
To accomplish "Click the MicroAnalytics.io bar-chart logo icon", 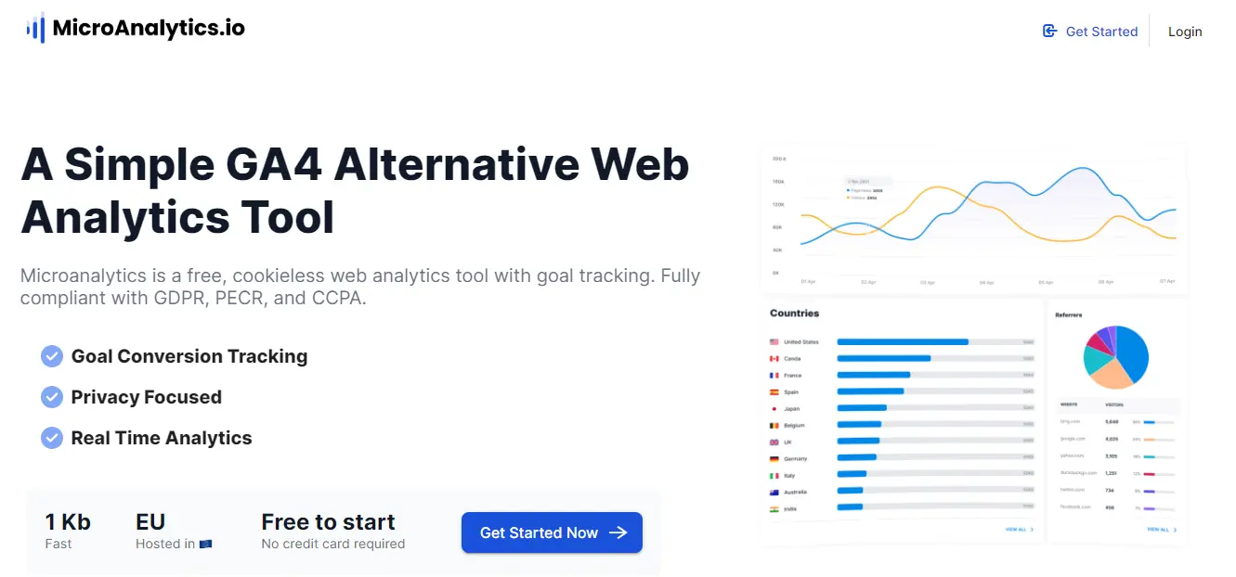I will (x=34, y=27).
